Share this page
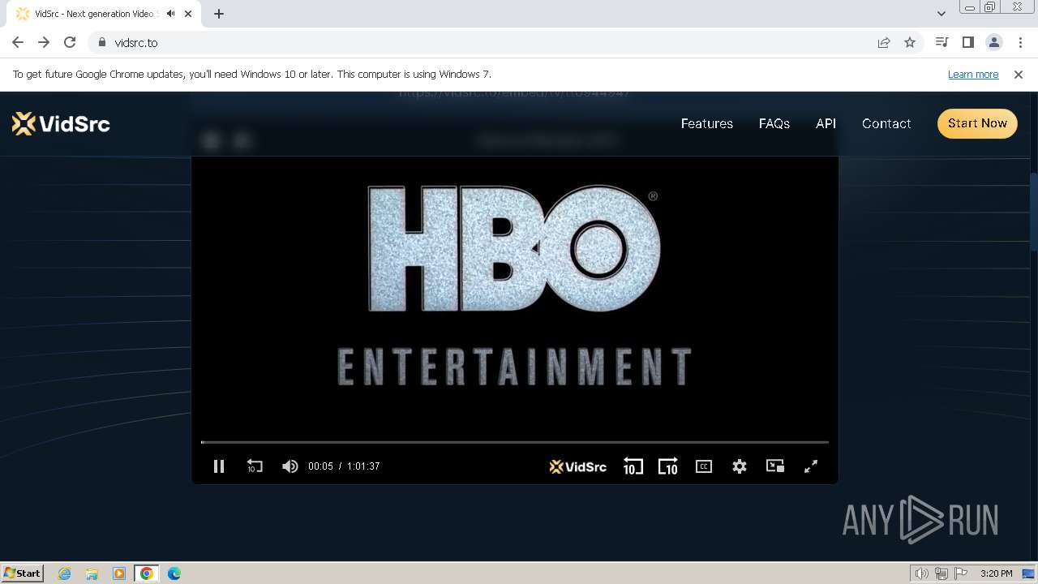This screenshot has width=1038, height=584. coord(884,42)
